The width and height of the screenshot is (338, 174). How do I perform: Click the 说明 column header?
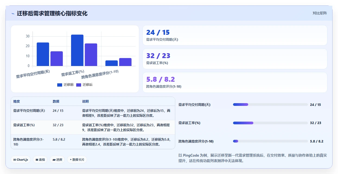pyautogui.click(x=85, y=102)
